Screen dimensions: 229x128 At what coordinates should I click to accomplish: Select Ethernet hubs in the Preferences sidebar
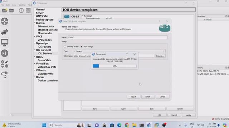pos(46,26)
